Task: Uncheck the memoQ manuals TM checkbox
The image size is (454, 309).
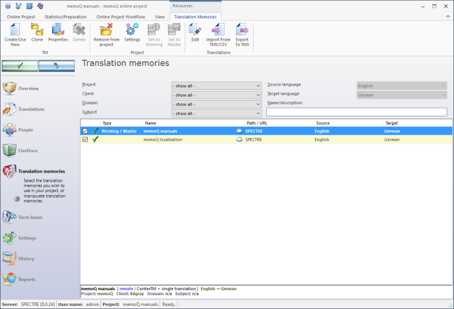Action: point(85,131)
